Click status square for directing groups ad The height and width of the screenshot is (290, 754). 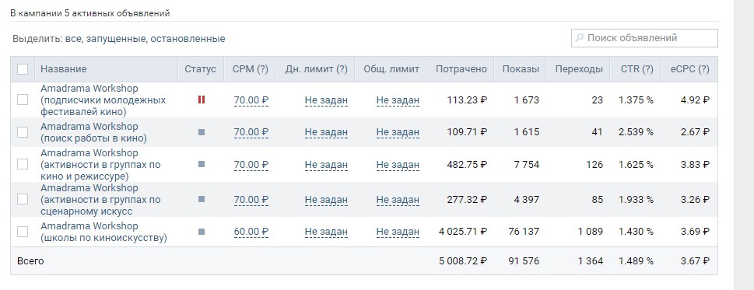point(202,164)
